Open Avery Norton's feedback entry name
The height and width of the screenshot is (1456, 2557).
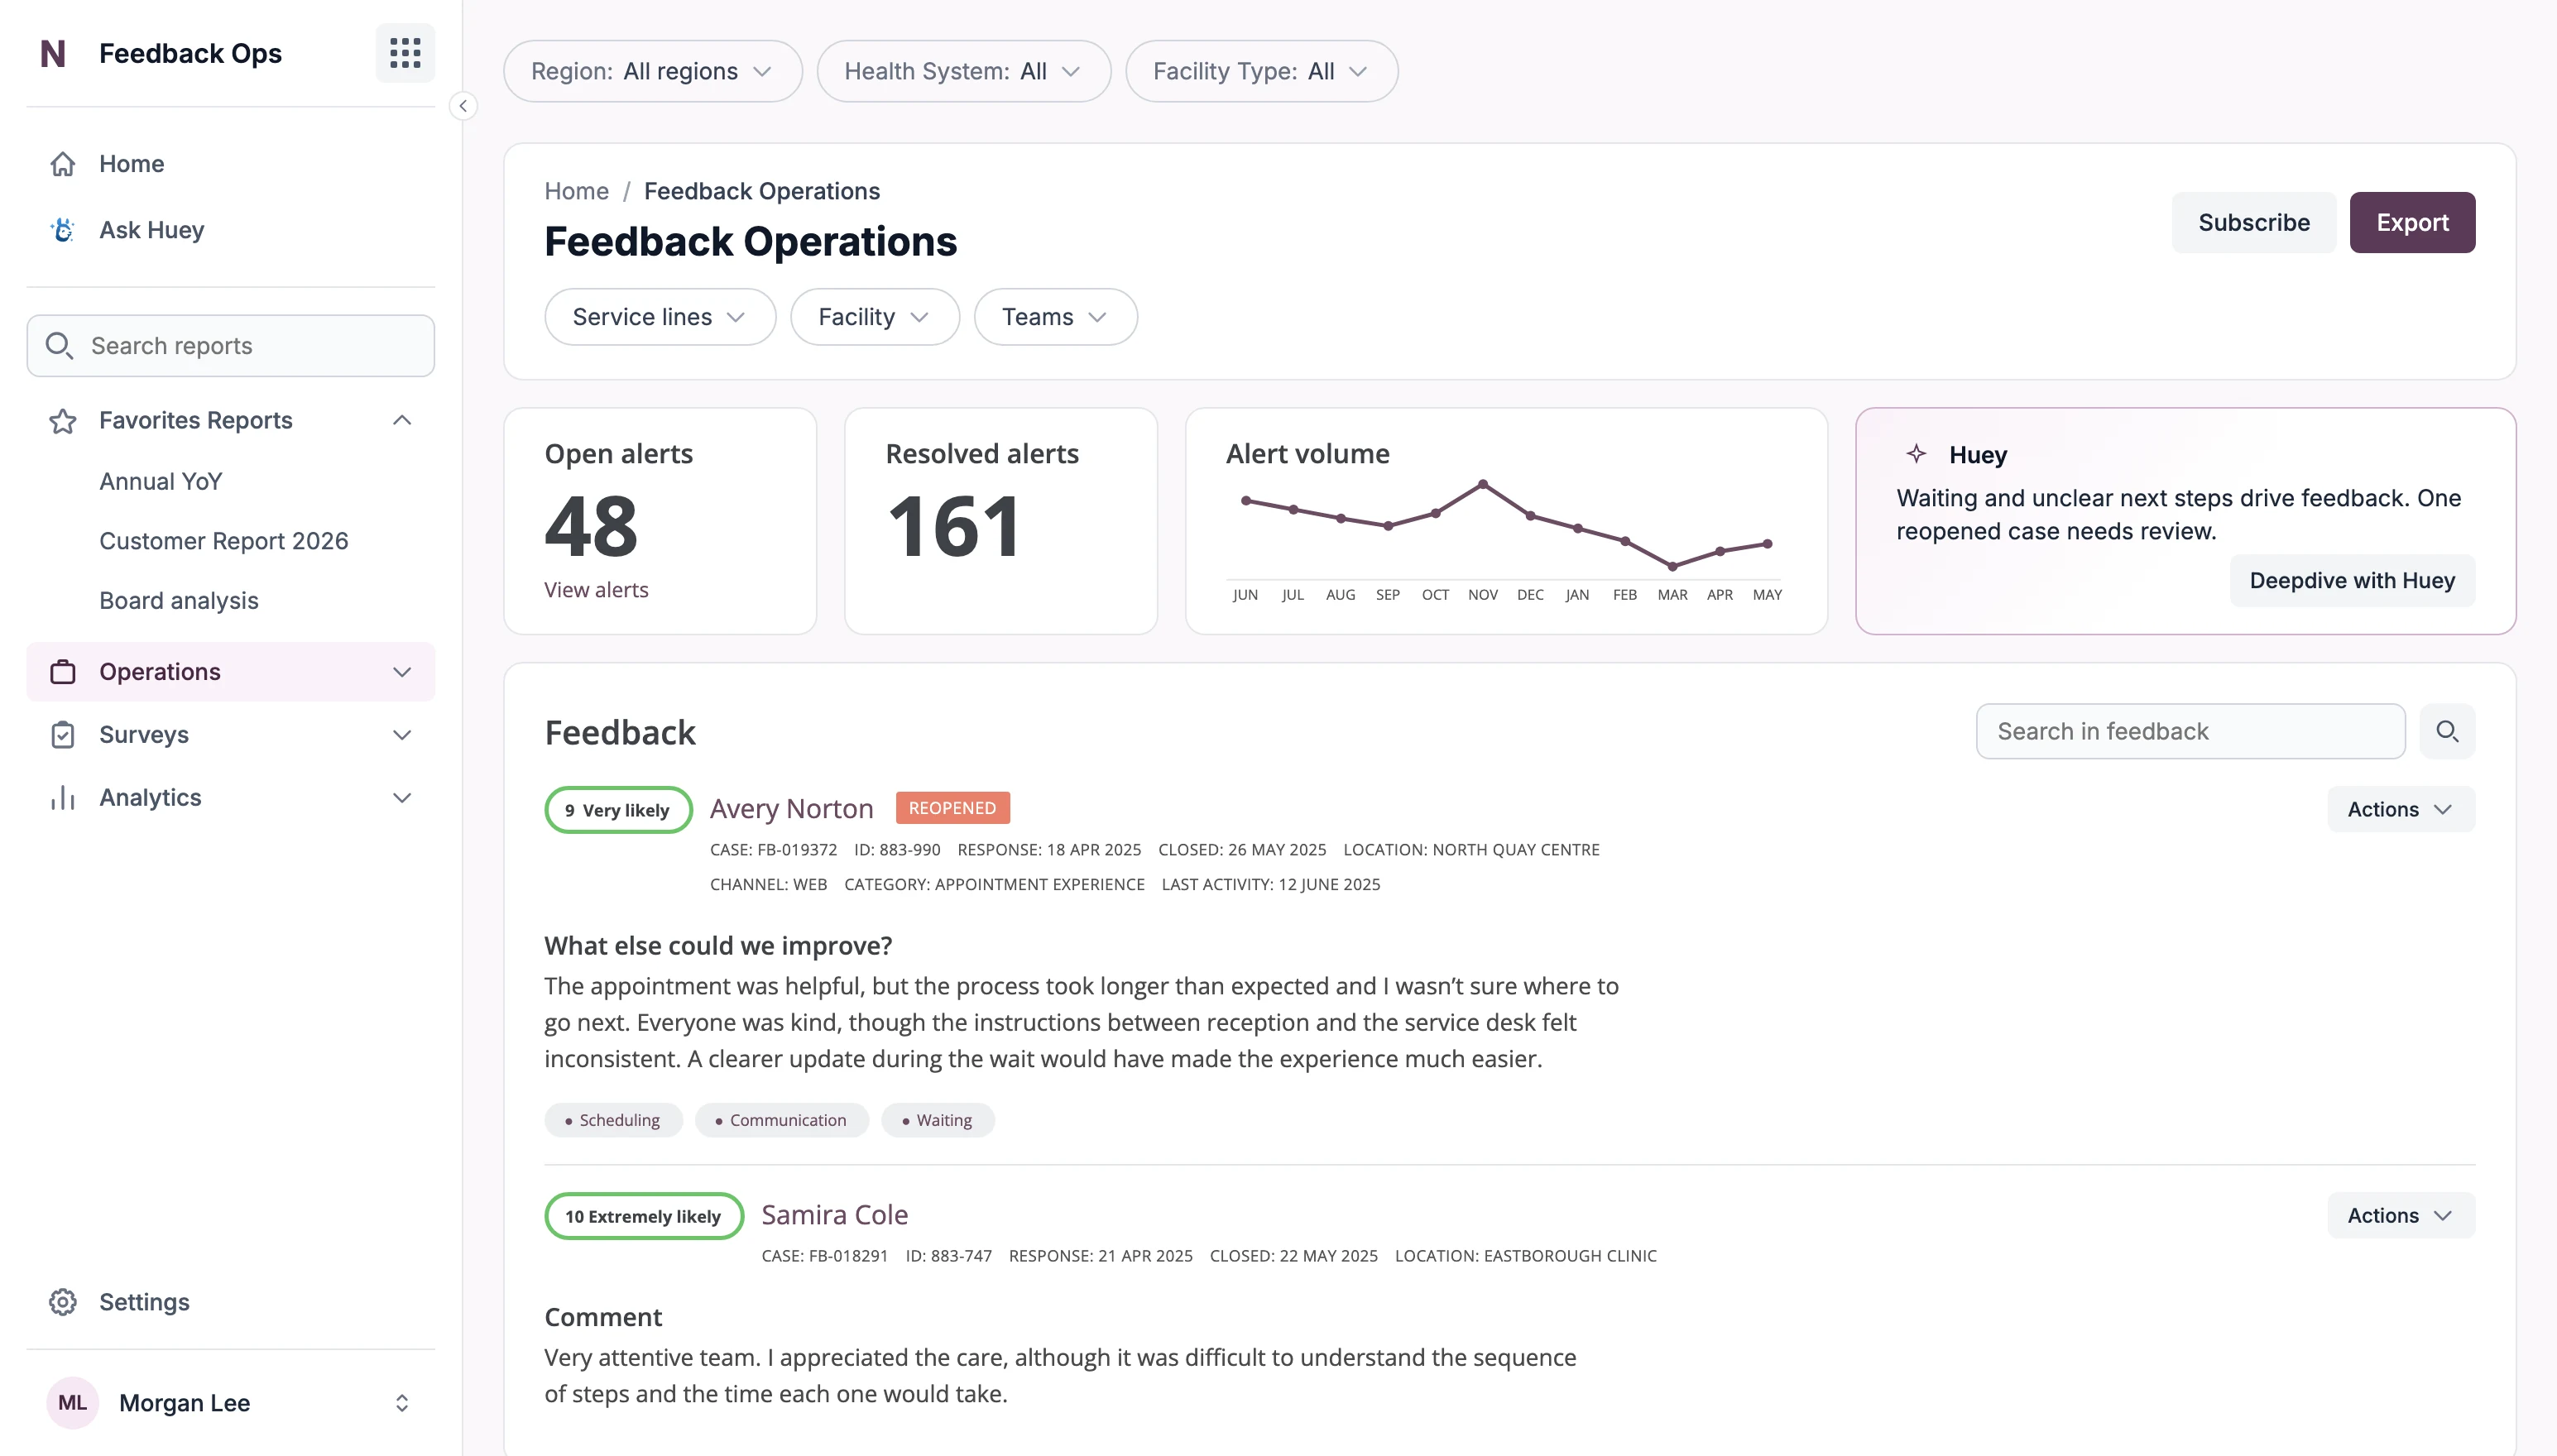click(792, 808)
